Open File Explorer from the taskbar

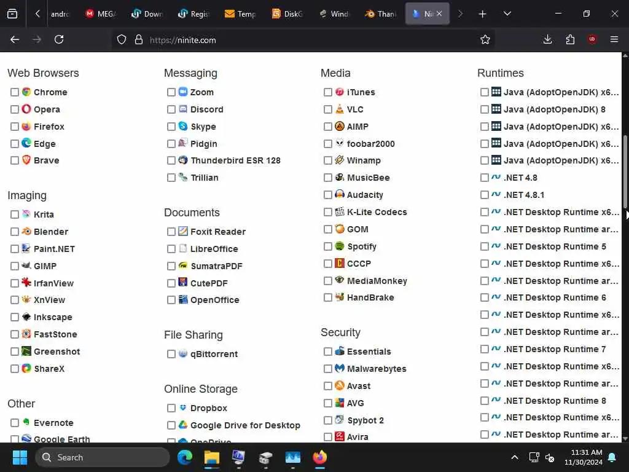[x=212, y=457]
